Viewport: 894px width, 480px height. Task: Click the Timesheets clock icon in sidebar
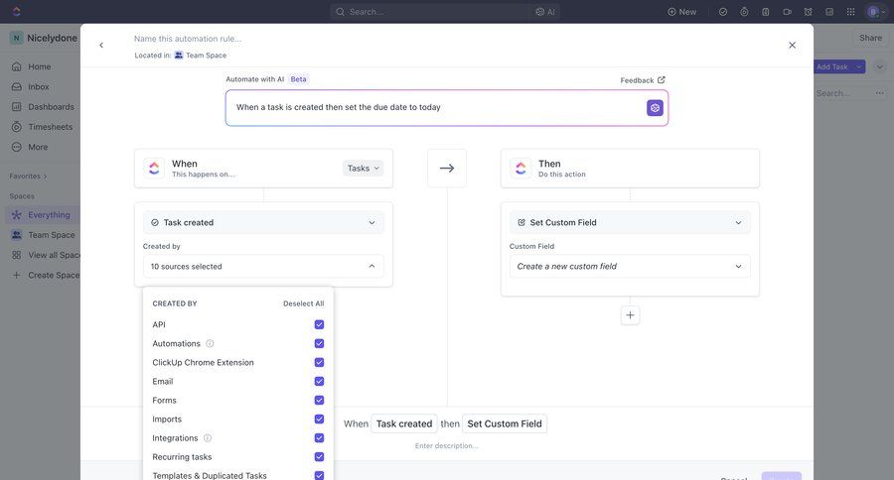pyautogui.click(x=17, y=126)
